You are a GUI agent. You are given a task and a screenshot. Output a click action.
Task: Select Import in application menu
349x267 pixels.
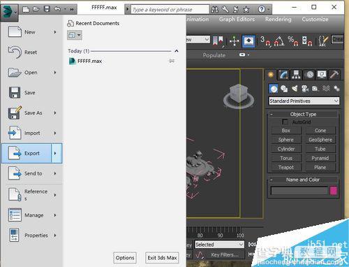point(32,133)
